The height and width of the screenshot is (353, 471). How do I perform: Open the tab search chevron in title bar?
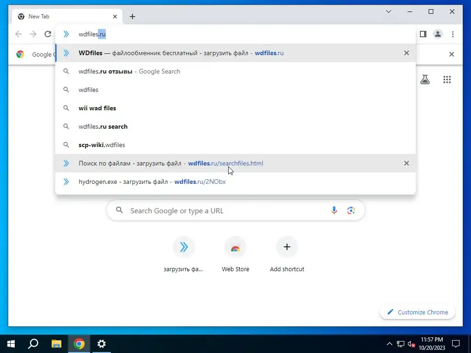click(x=389, y=11)
